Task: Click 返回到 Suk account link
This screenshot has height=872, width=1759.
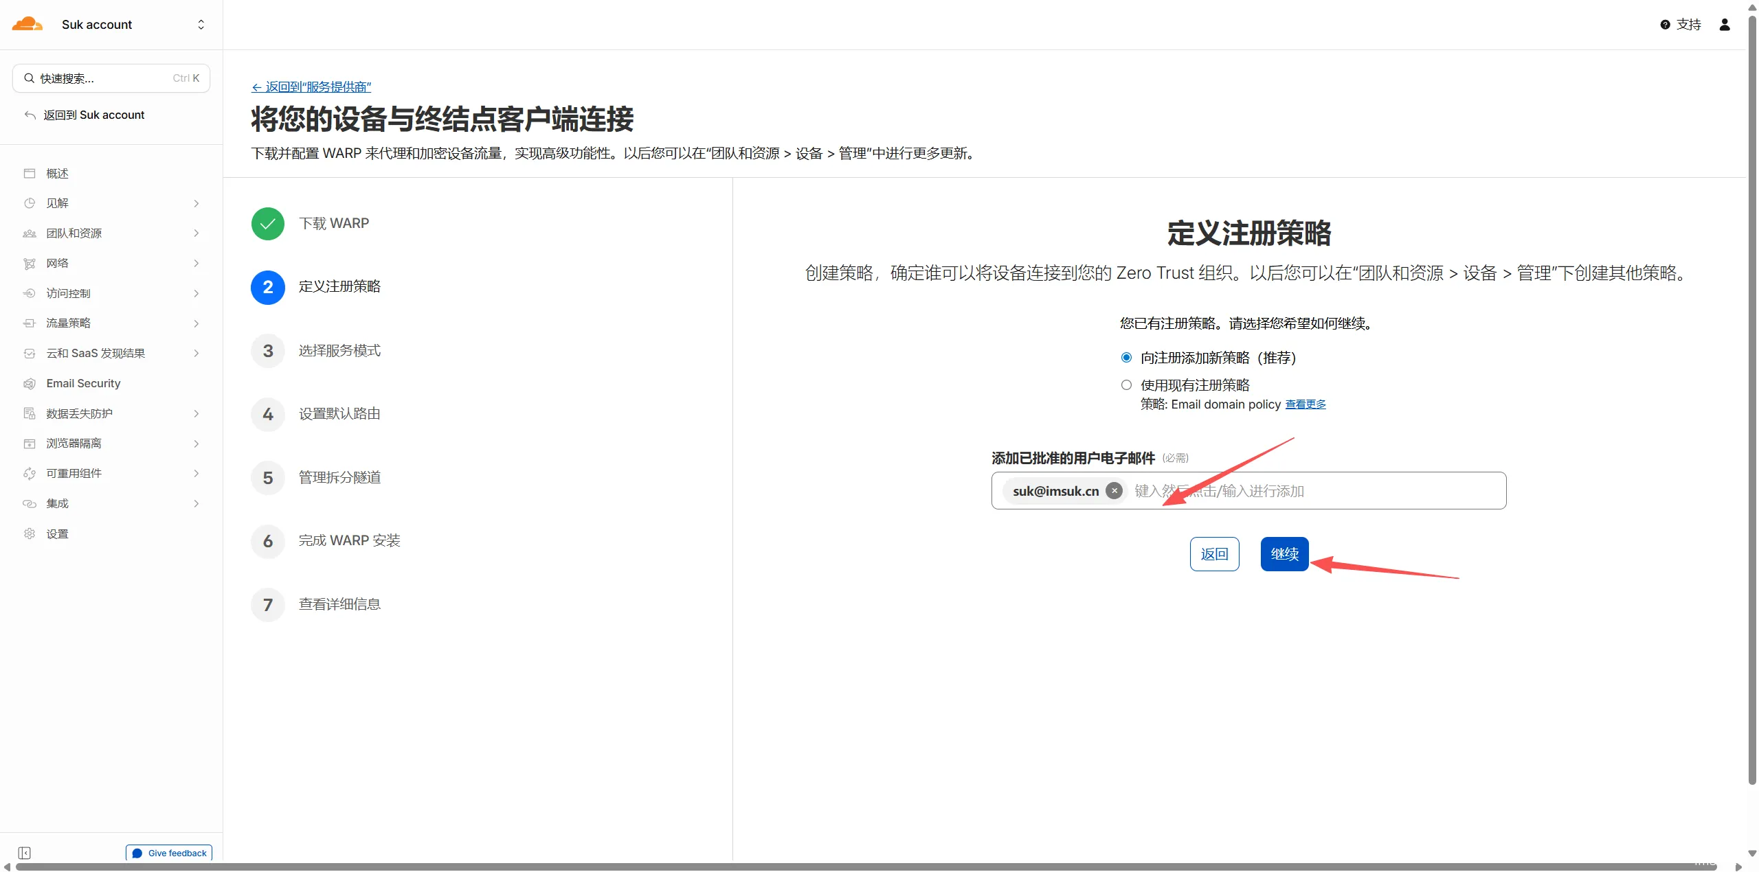Action: (94, 115)
